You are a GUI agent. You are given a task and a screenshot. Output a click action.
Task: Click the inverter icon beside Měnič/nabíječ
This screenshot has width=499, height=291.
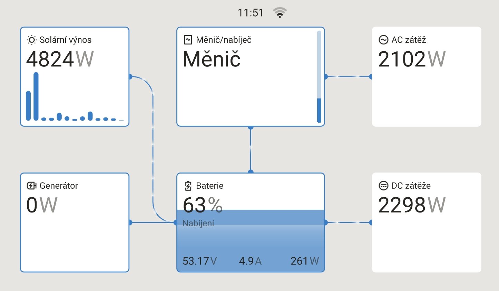coord(188,40)
